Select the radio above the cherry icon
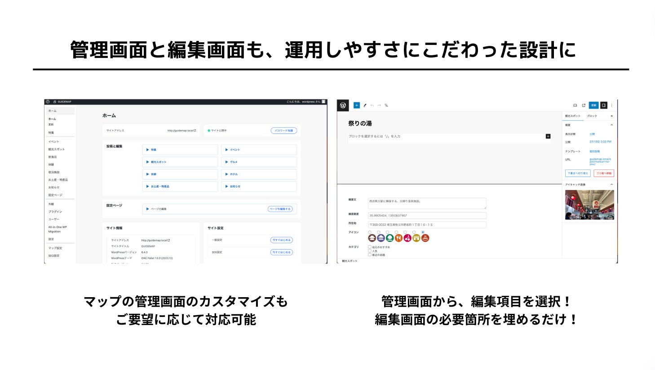Screen dimensions: 655x370 (405, 232)
